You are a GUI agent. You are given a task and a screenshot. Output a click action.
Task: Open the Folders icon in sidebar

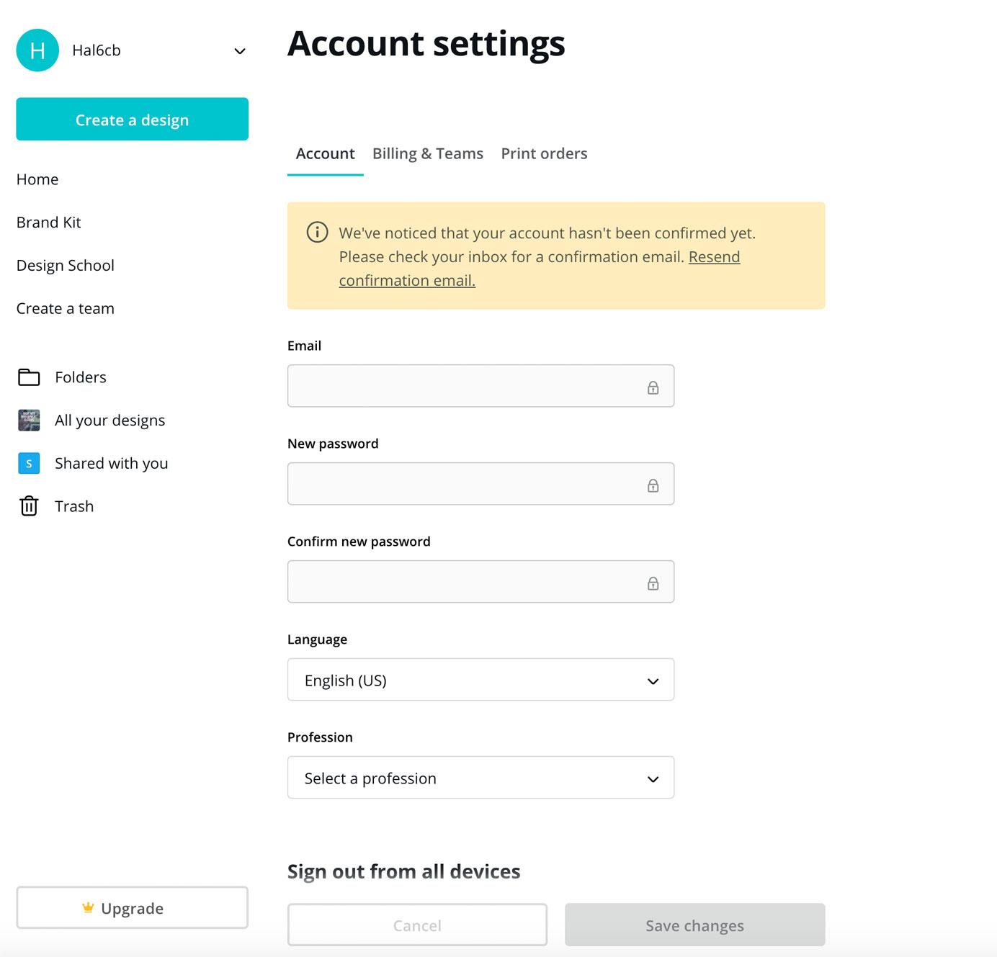tap(29, 377)
